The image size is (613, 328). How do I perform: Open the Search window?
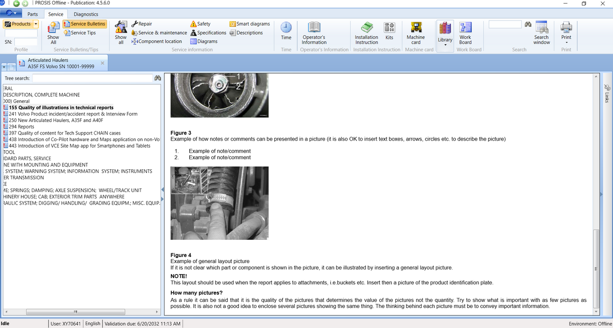(541, 32)
